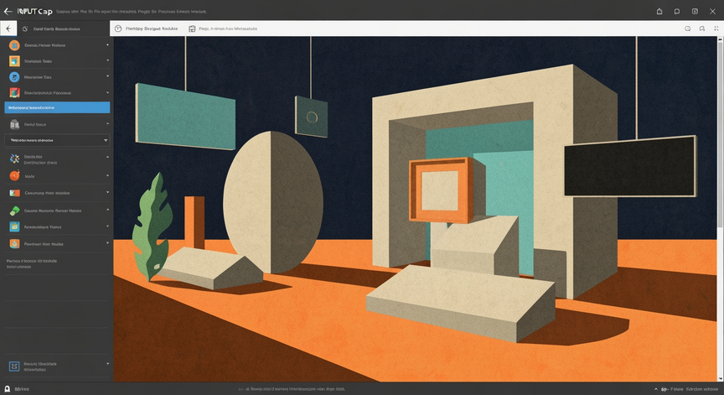Click the blue outlined square icon at the sidebar bottom

pos(14,366)
